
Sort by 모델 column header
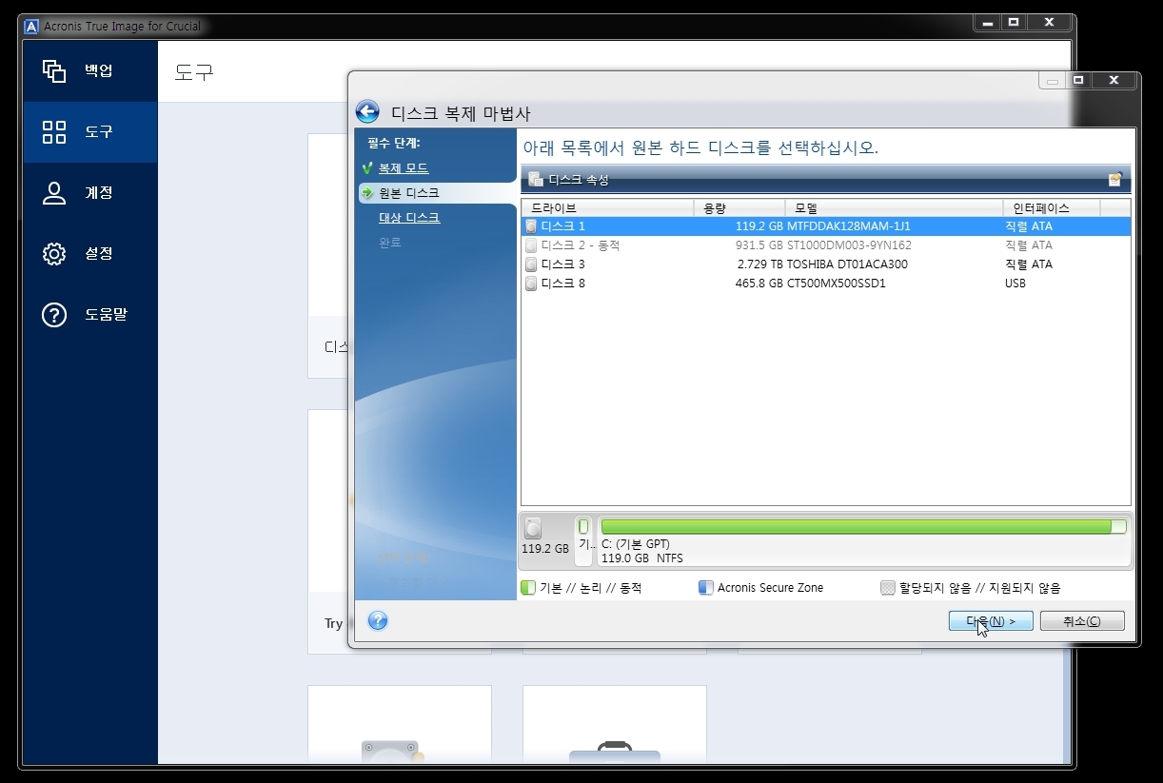coord(894,207)
